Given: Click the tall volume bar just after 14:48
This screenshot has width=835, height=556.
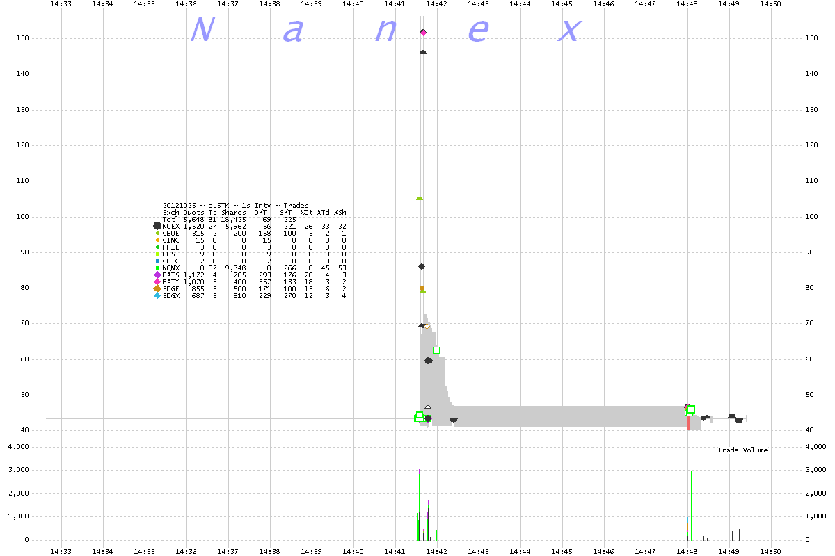Looking at the screenshot, I should (691, 505).
